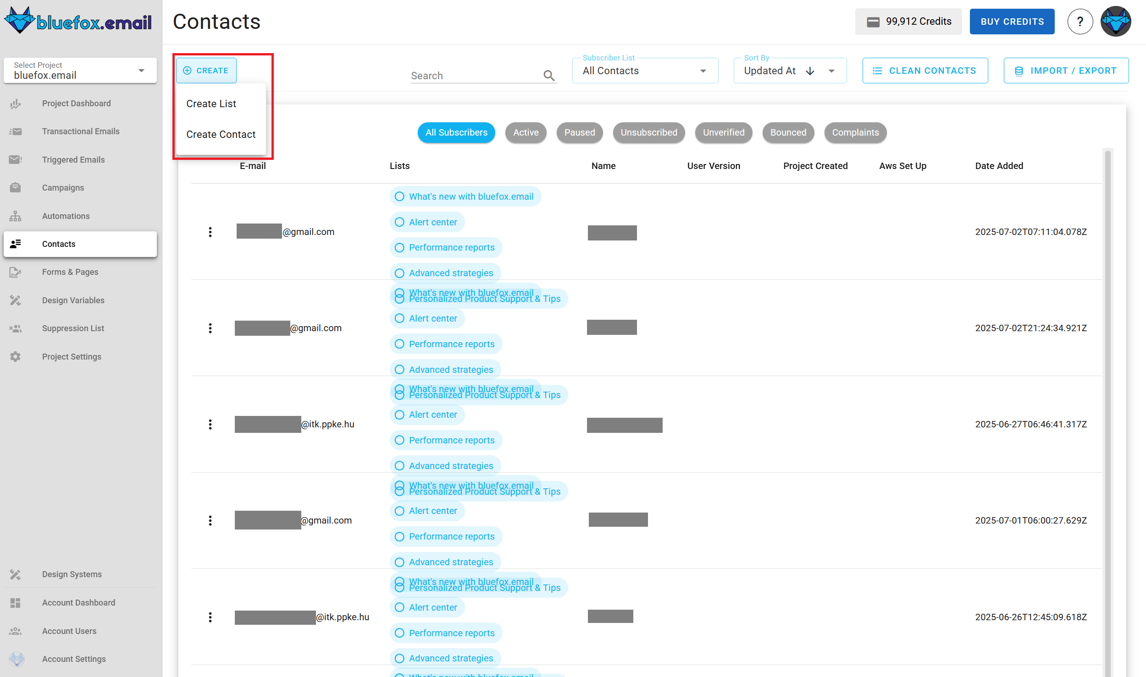Click the Suppression List icon
This screenshot has height=677, width=1146.
(x=16, y=328)
